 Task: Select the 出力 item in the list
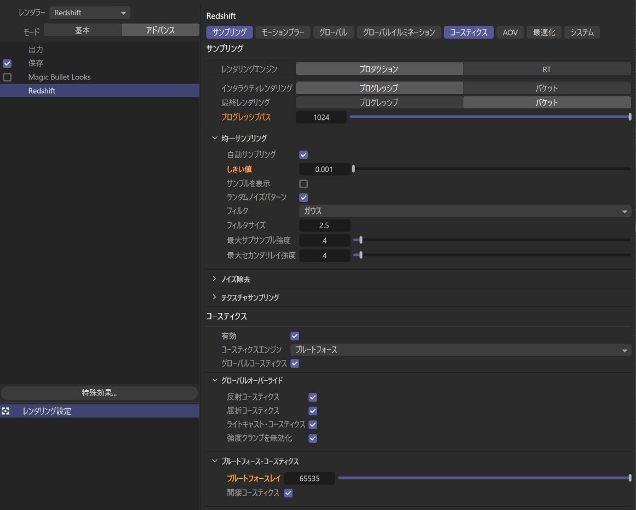[x=36, y=49]
